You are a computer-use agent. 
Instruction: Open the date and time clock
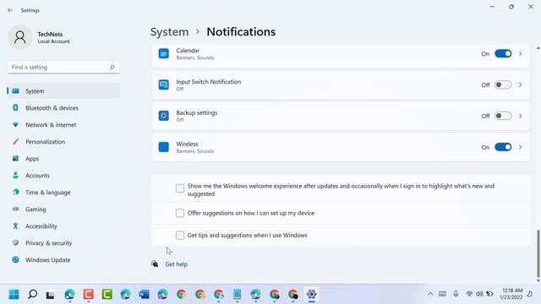coord(512,294)
